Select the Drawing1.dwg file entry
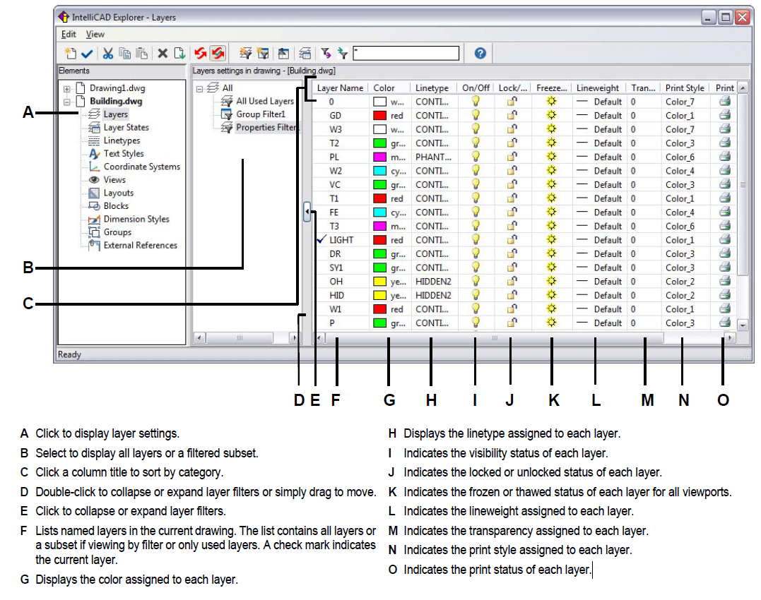This screenshot has height=600, width=761. pos(117,88)
